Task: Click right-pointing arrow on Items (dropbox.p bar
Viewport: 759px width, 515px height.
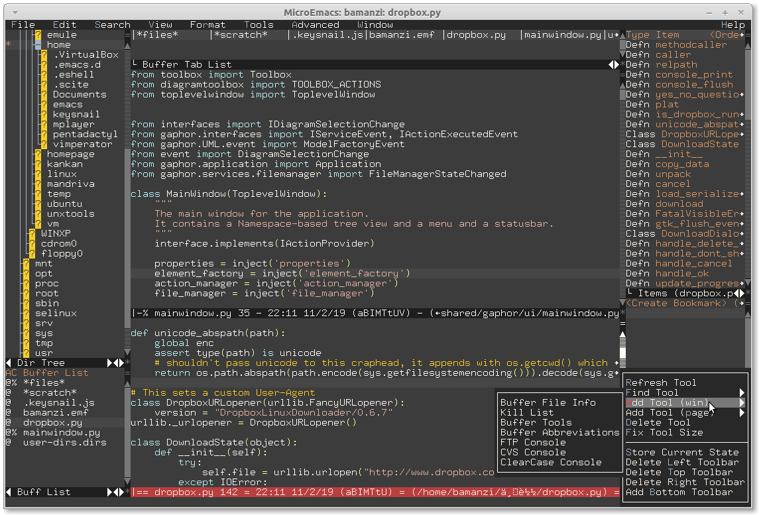Action: coord(742,294)
